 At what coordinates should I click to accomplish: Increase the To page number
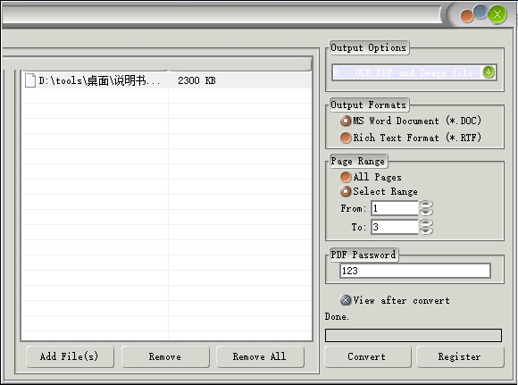tap(426, 223)
